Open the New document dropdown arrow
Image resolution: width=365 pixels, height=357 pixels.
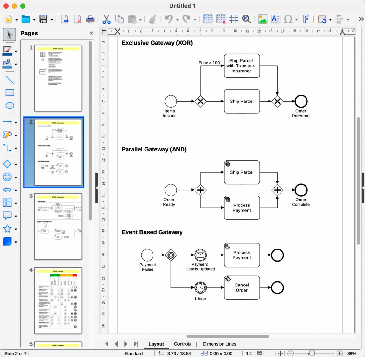pos(16,20)
